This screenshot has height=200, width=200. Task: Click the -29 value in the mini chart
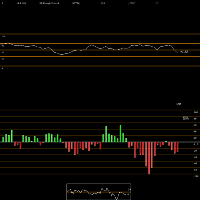(129, 190)
